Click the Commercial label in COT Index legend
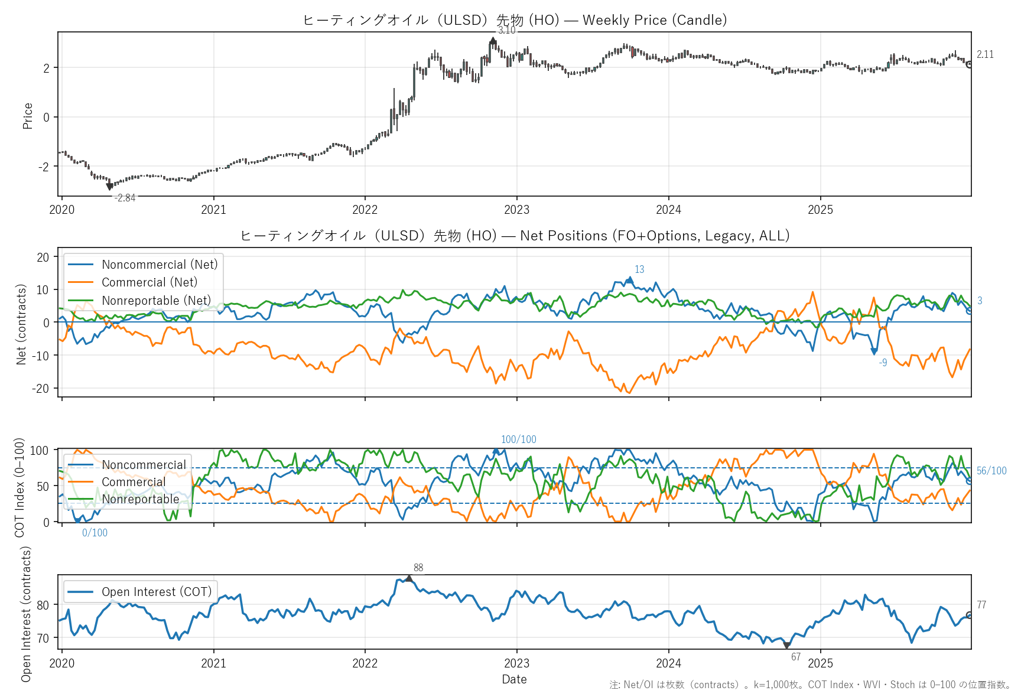The width and height of the screenshot is (1021, 697). [134, 482]
